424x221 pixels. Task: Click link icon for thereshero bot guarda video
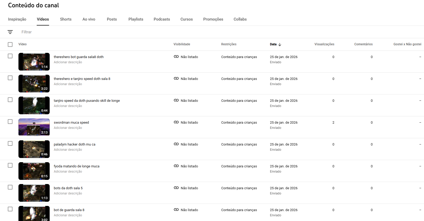(176, 57)
